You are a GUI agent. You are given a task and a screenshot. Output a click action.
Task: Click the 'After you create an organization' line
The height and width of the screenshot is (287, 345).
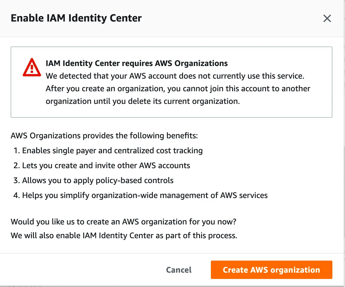(x=178, y=89)
